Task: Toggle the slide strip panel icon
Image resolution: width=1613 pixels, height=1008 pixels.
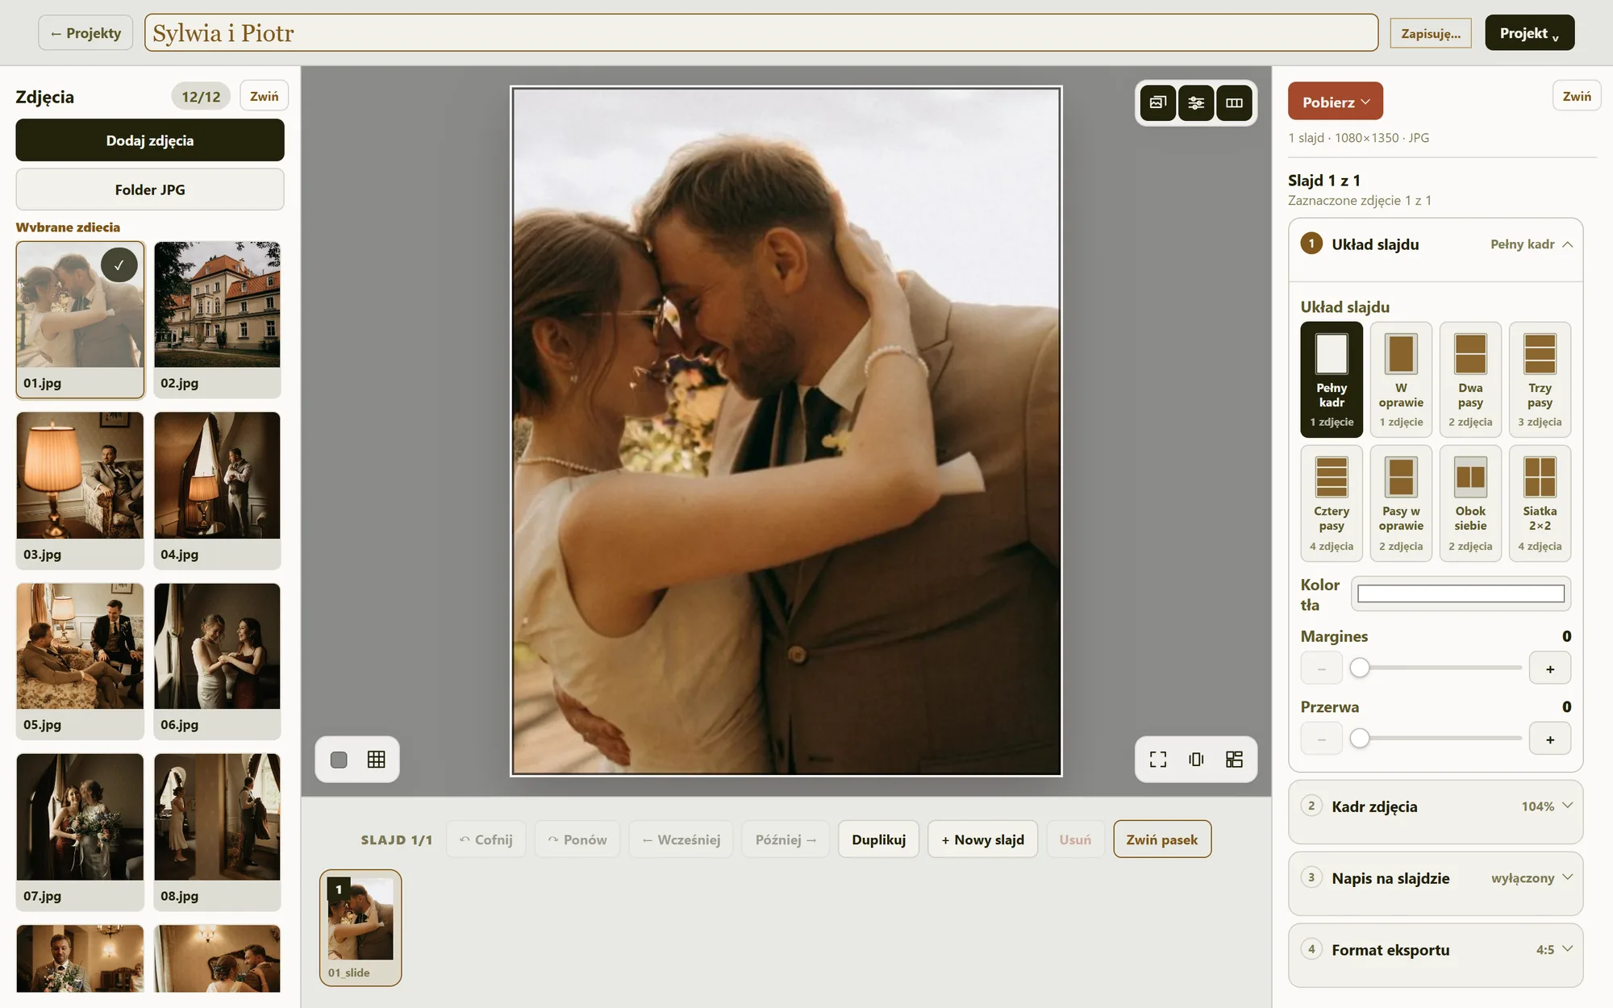Action: 1234,102
